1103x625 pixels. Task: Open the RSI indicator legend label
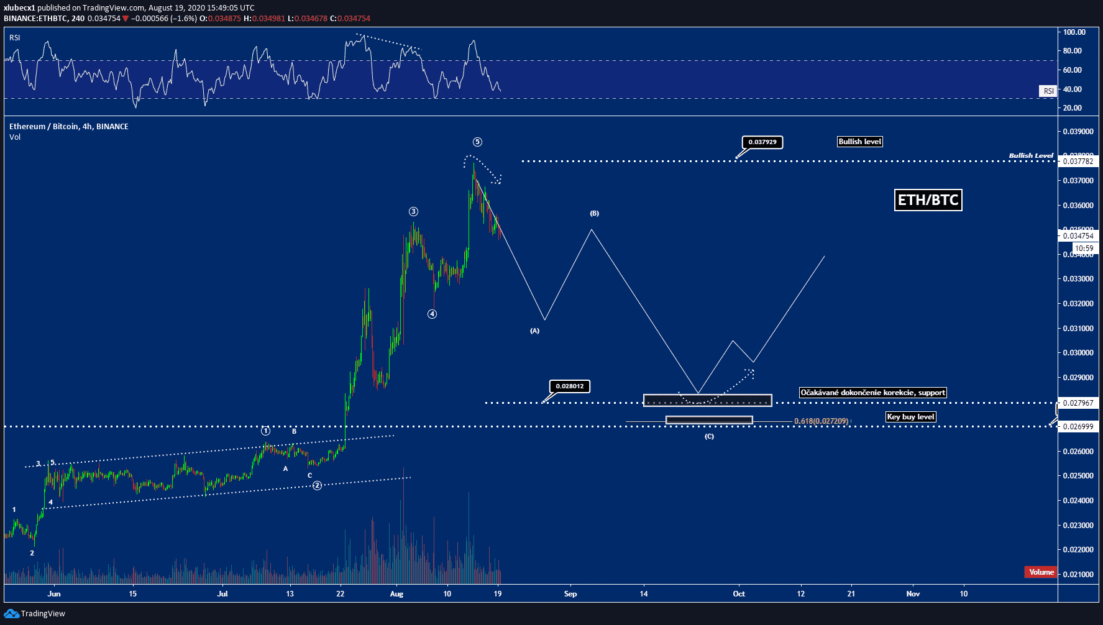pyautogui.click(x=15, y=38)
